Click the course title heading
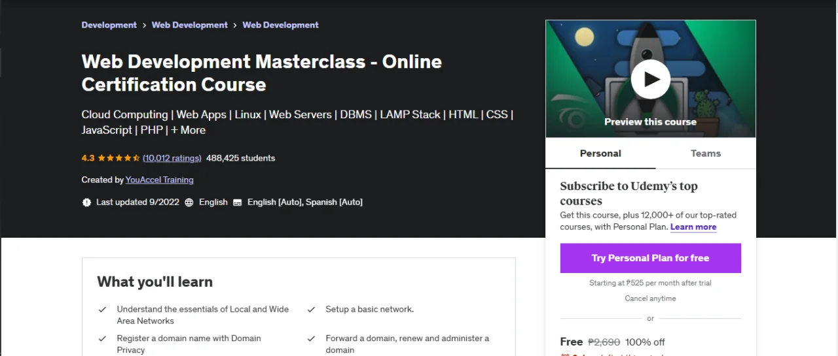 262,73
